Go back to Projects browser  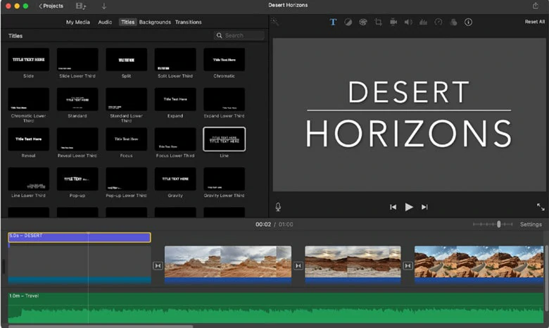pyautogui.click(x=51, y=6)
